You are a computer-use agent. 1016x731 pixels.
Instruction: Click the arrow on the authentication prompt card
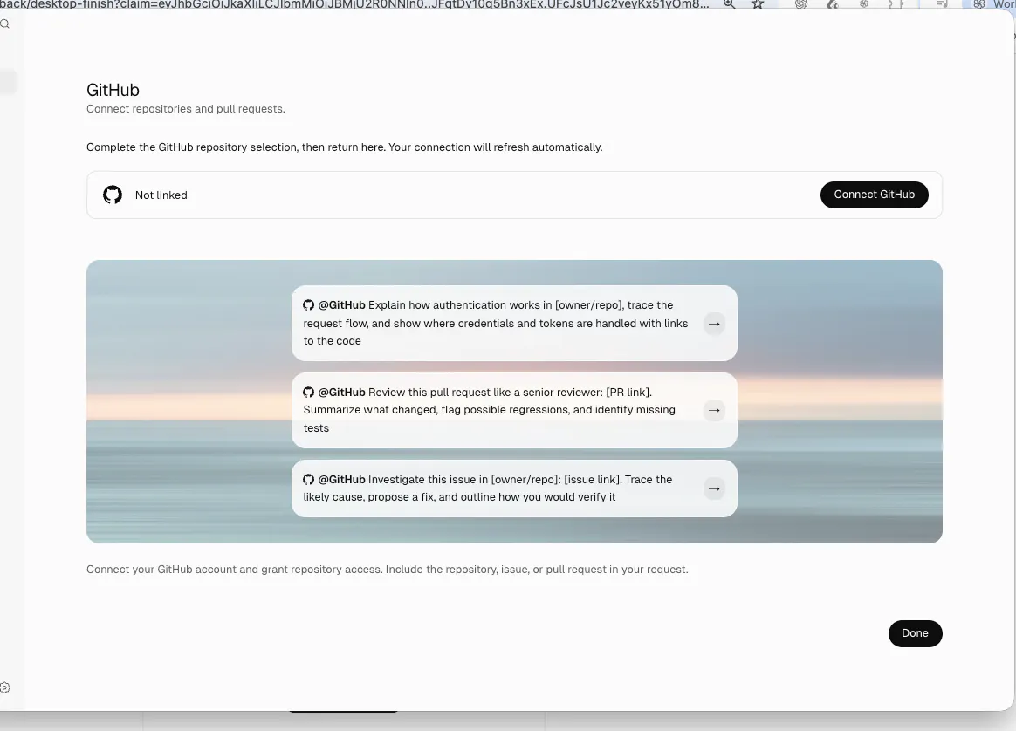714,324
